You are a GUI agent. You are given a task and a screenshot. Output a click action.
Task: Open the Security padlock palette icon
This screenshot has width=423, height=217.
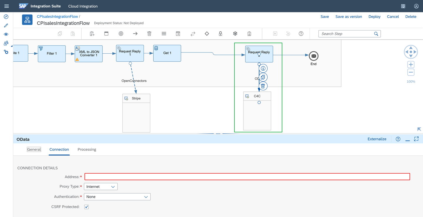(220, 34)
